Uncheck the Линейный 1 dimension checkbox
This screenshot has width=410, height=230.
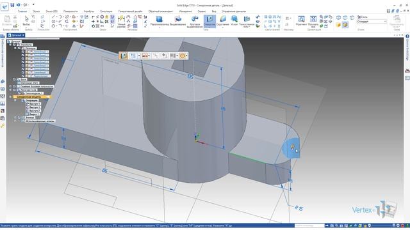23,52
